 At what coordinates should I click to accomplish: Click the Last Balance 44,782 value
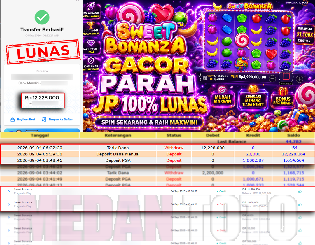pos(293,141)
